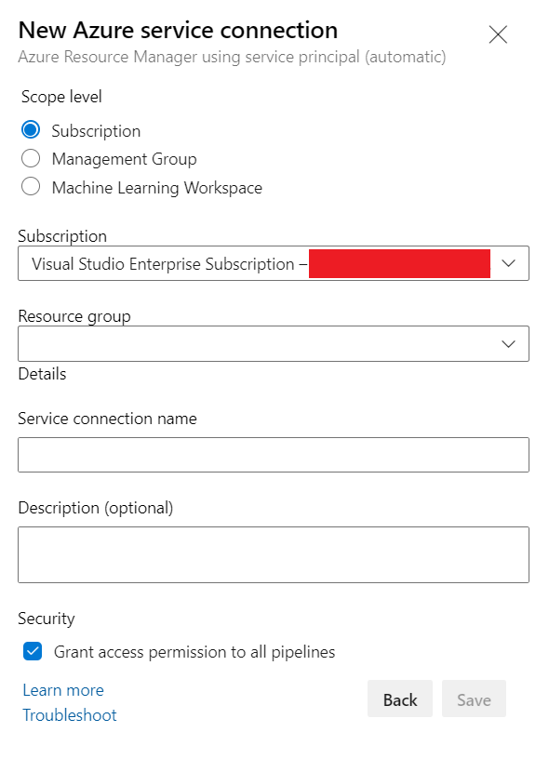This screenshot has width=549, height=772.
Task: Click the Visual Studio Enterprise Subscription combo box
Action: pos(274,263)
